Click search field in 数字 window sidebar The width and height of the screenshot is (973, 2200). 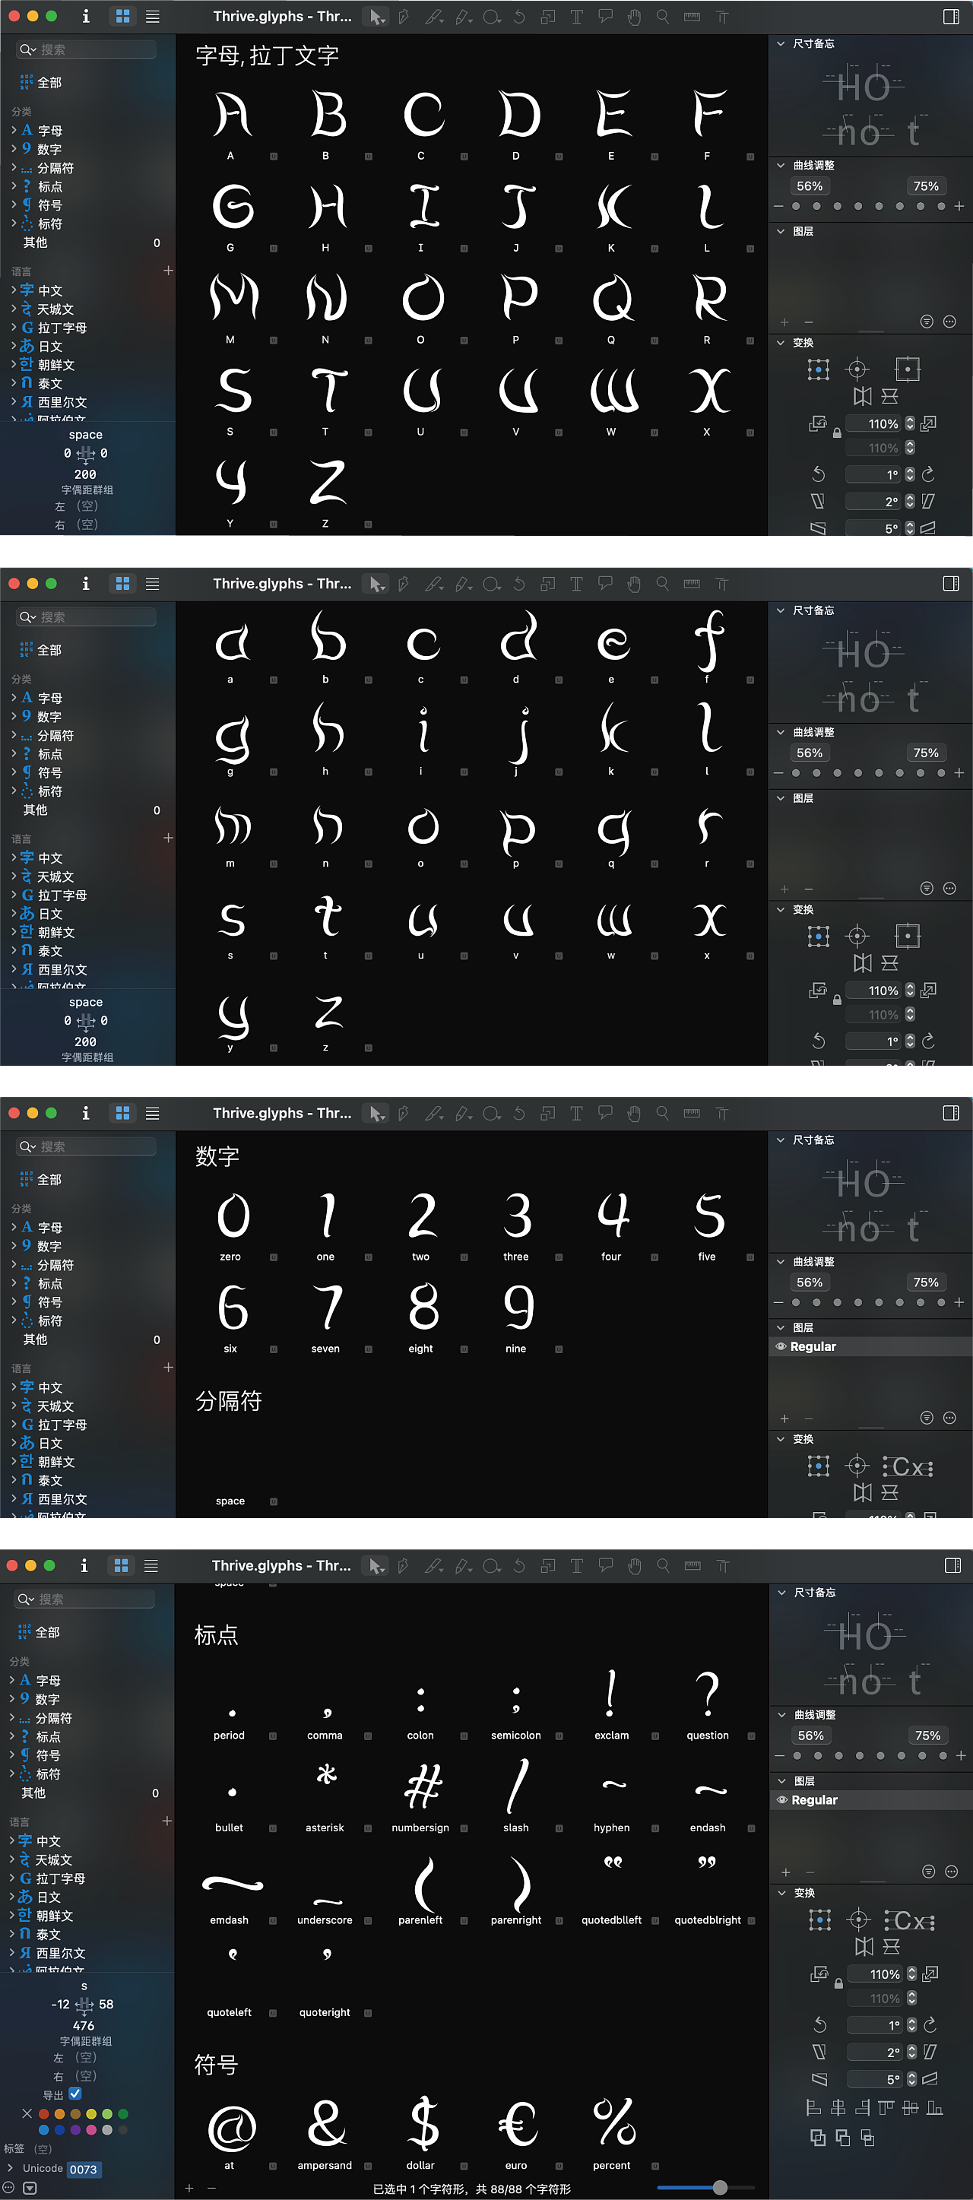(x=87, y=1146)
